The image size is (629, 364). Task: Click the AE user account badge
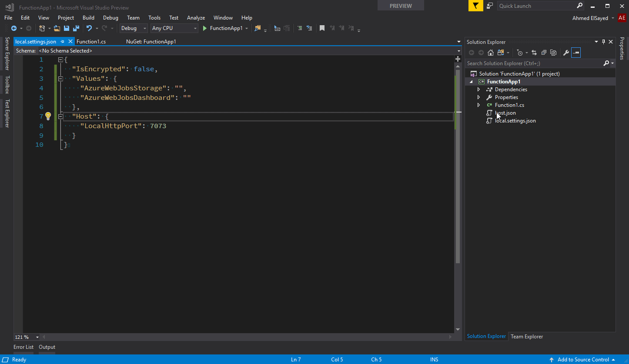(622, 18)
